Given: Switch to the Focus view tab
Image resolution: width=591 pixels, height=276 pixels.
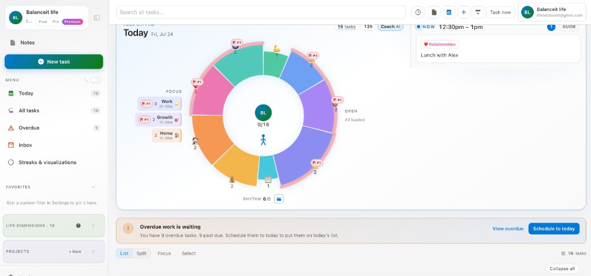Looking at the screenshot, I should pos(164,253).
